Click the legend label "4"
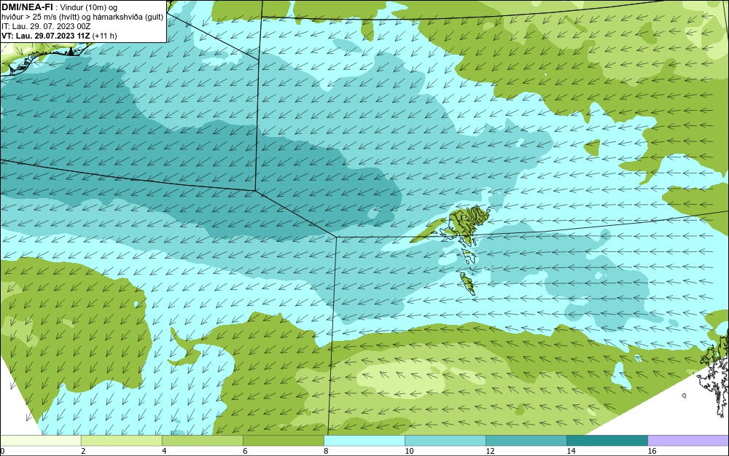The height and width of the screenshot is (456, 729). pyautogui.click(x=164, y=451)
